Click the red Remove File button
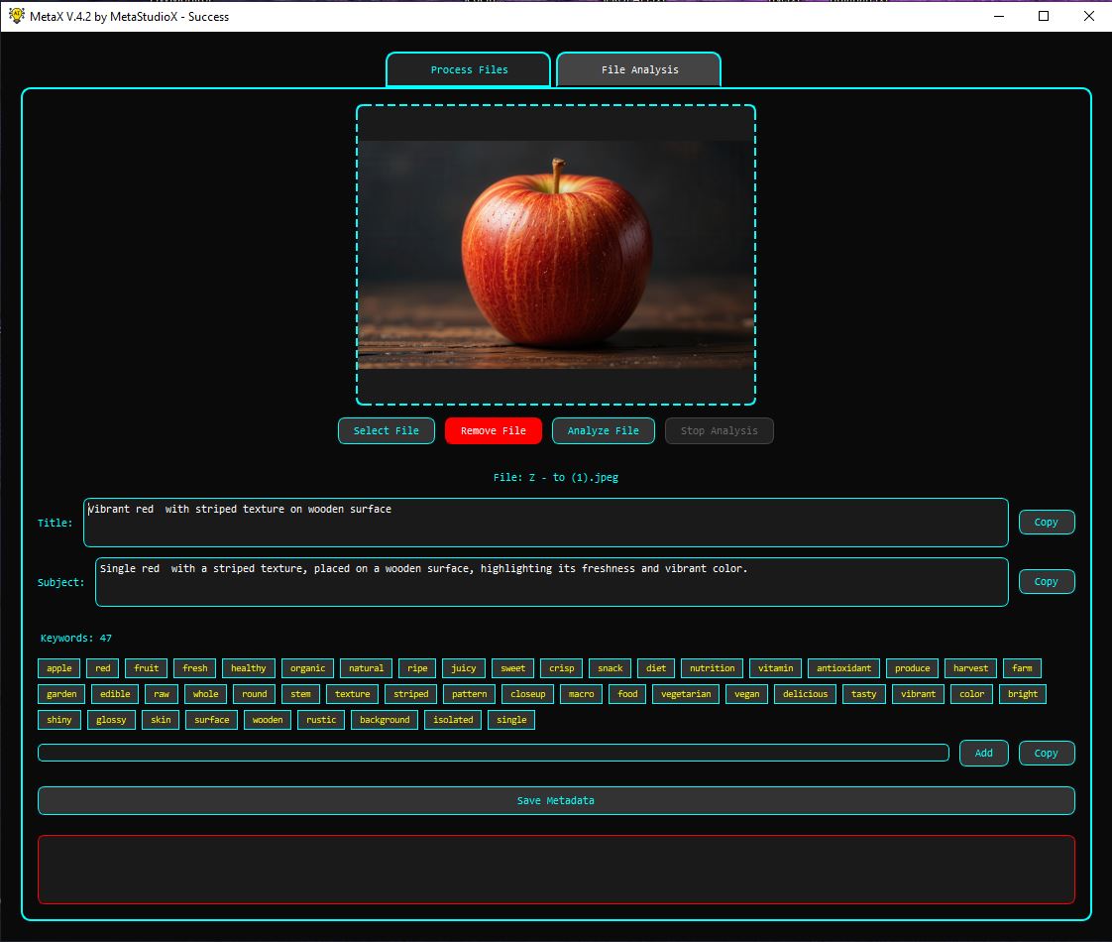 click(494, 430)
